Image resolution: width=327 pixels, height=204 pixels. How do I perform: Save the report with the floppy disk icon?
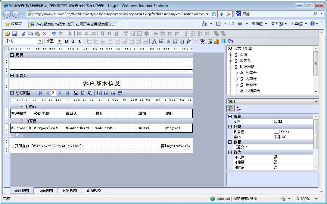click(14, 34)
